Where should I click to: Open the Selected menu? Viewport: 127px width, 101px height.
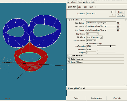pos(73,2)
